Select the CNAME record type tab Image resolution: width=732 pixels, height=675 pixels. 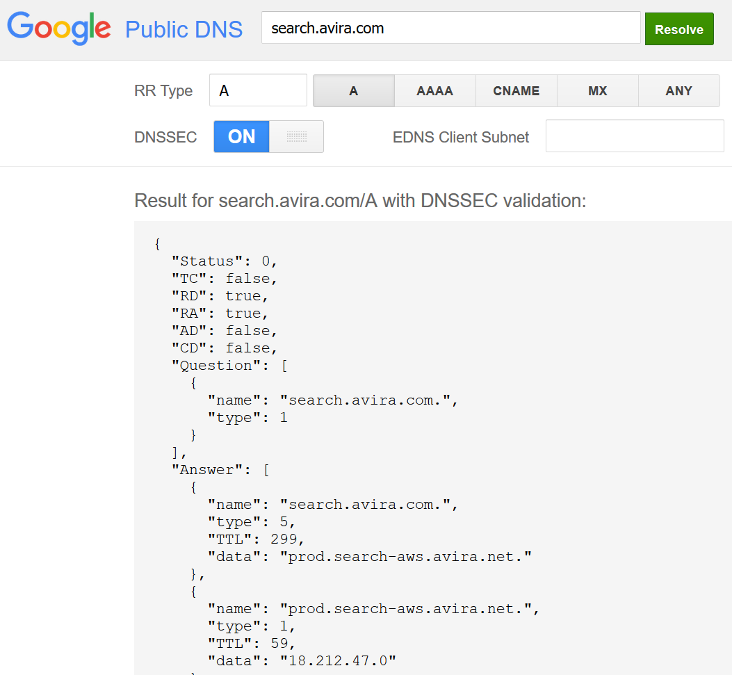coord(516,90)
